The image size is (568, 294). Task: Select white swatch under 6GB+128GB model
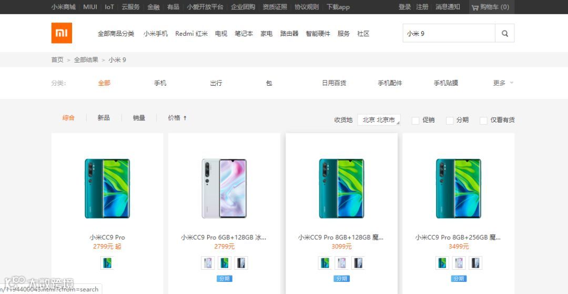click(208, 263)
